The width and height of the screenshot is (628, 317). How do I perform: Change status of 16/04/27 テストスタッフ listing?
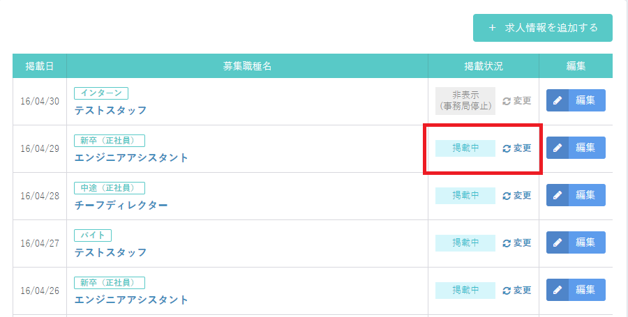point(516,243)
